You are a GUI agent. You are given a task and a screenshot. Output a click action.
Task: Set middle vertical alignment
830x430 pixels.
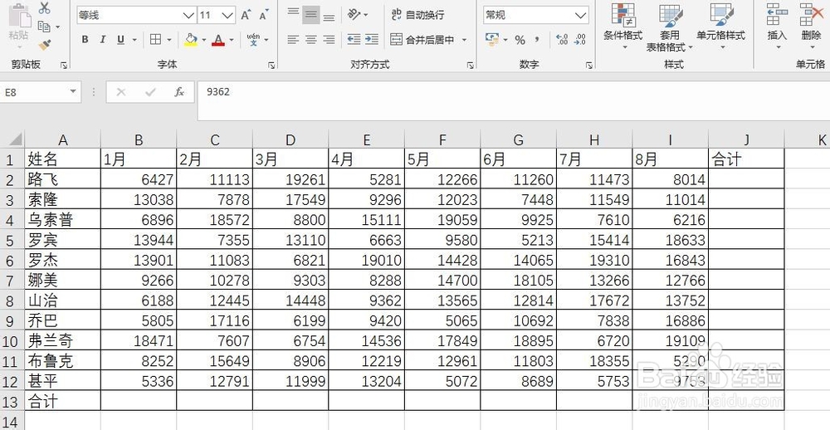point(311,15)
